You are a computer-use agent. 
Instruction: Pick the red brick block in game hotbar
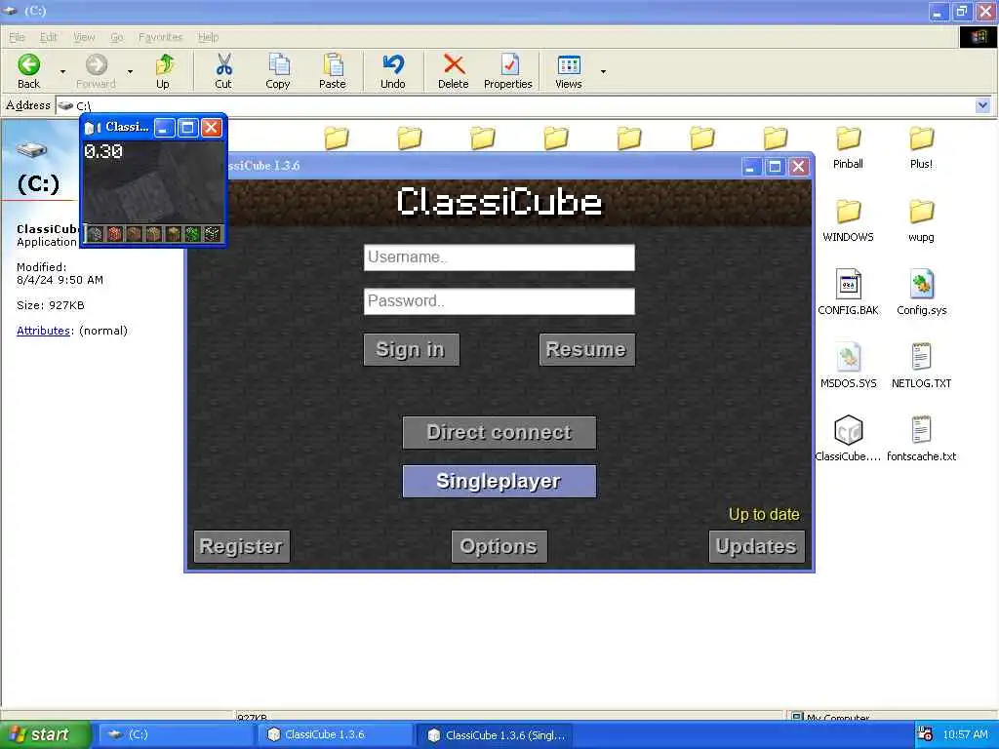[115, 234]
